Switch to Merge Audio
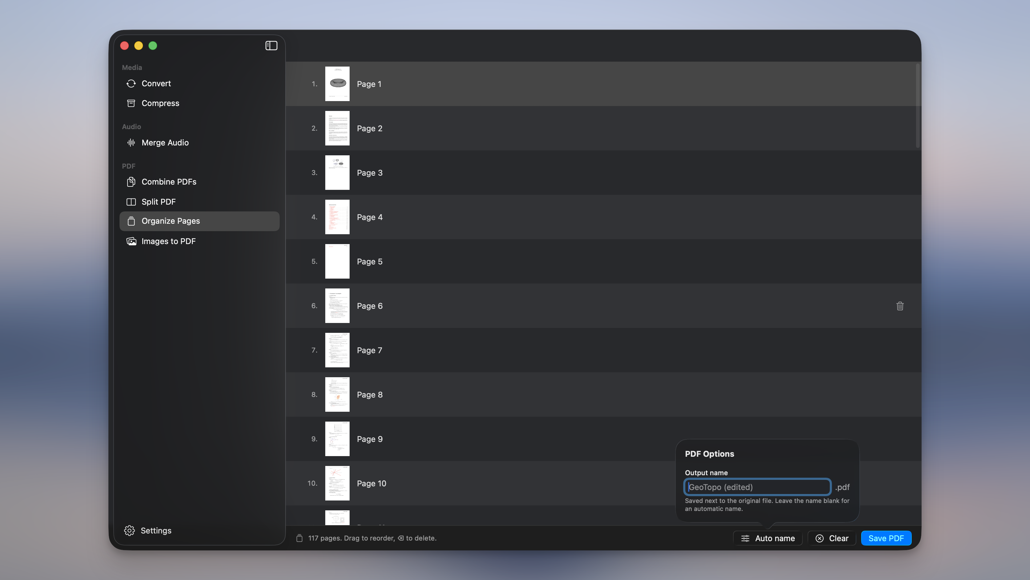The width and height of the screenshot is (1030, 580). pos(200,142)
